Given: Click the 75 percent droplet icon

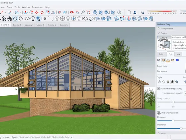Looking at the screenshot, I should pos(10,19).
